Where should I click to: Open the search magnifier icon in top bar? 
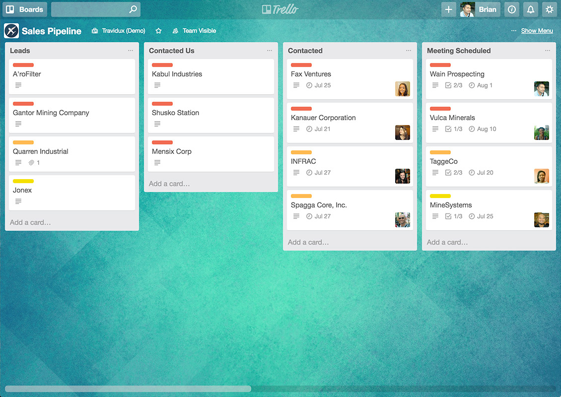coord(132,9)
